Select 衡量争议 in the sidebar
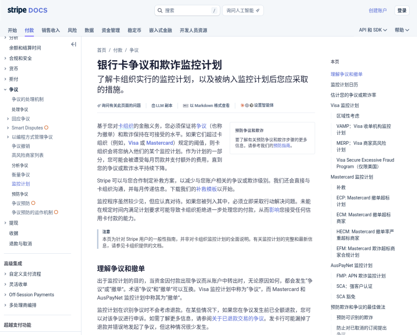 [21, 175]
